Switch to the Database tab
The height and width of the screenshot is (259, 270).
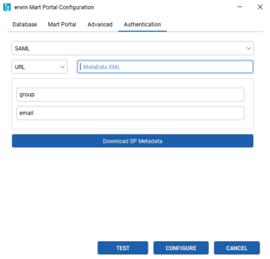[25, 24]
